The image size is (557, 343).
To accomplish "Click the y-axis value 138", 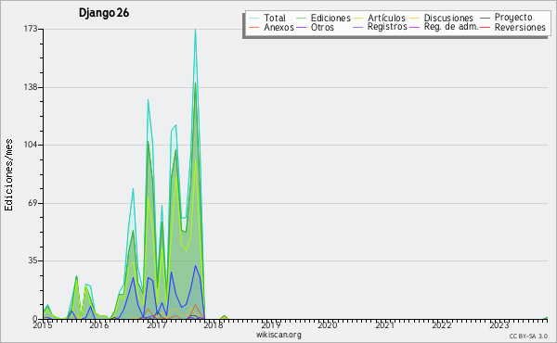I will tap(31, 87).
